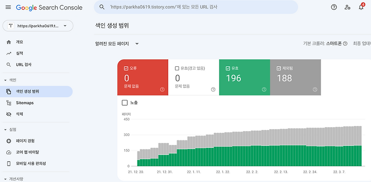
Task: Click the Google Search Console logo
Action: click(x=49, y=7)
